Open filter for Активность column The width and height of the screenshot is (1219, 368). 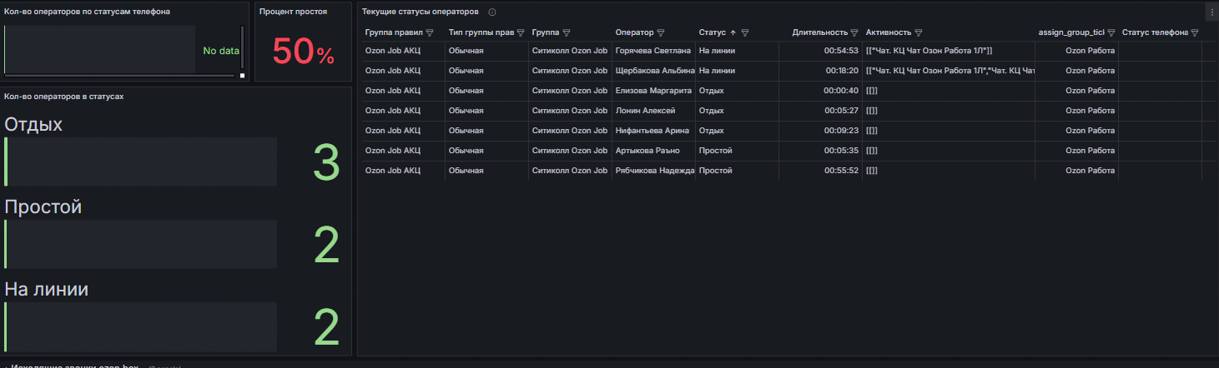(919, 32)
